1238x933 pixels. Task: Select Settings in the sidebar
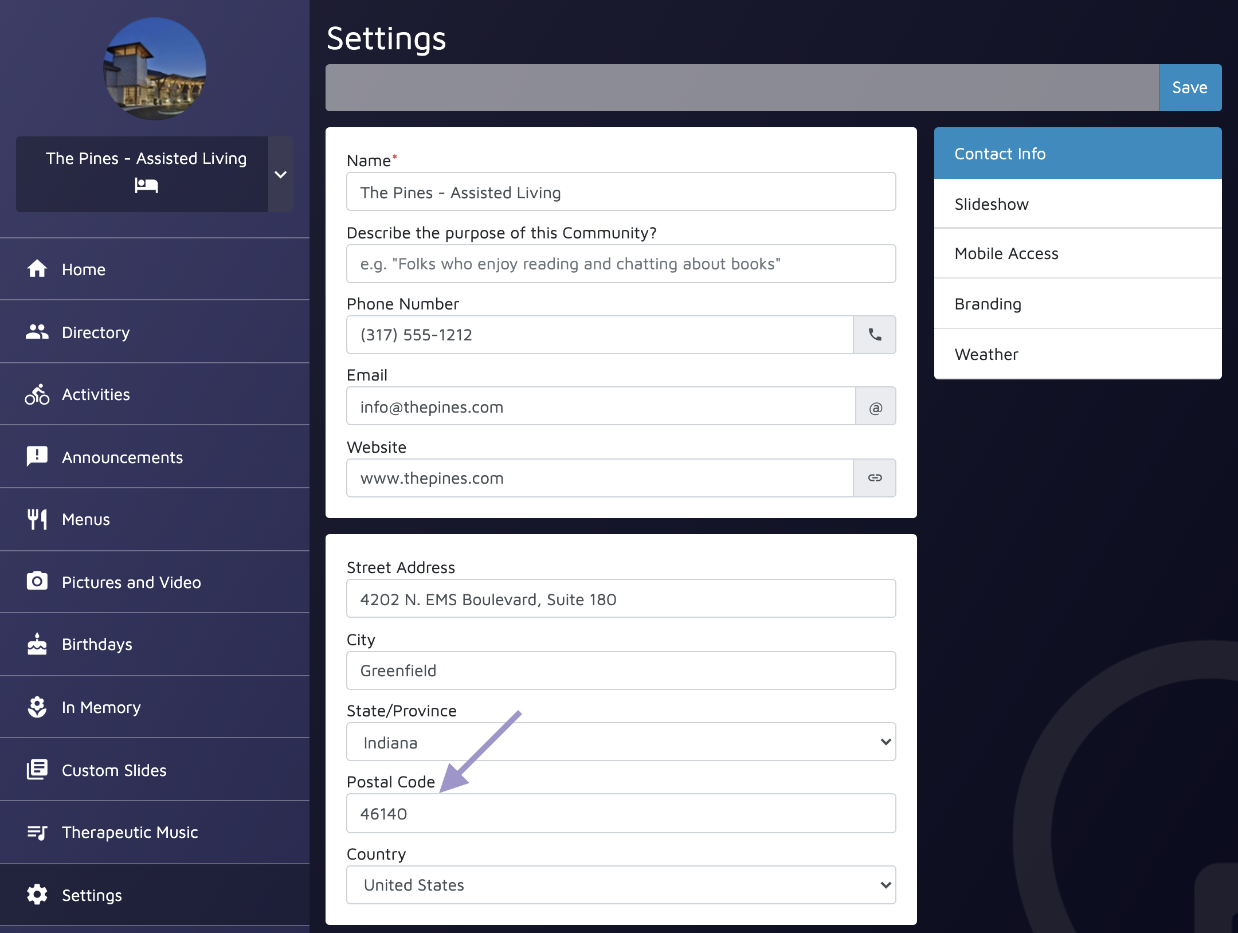[155, 895]
